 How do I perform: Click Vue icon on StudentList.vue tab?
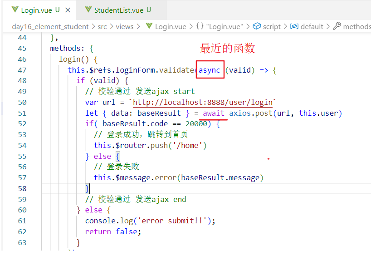[x=88, y=10]
